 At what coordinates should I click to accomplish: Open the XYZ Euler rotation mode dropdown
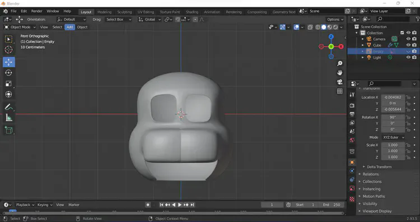click(393, 137)
